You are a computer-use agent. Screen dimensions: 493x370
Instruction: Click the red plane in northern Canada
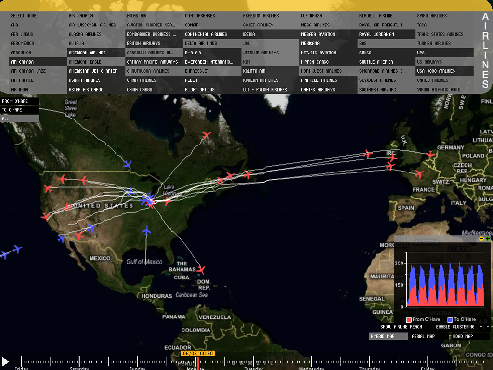(207, 136)
